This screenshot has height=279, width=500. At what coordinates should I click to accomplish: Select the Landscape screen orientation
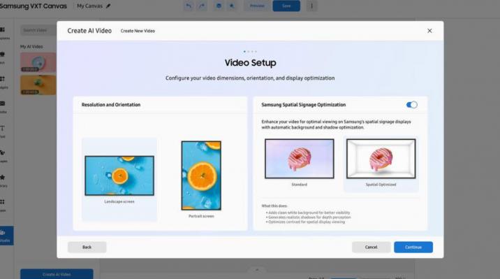119,179
